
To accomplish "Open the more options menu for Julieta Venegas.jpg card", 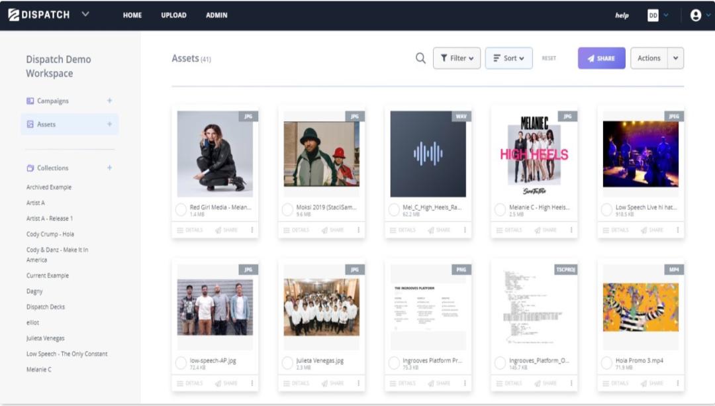I will tap(358, 383).
